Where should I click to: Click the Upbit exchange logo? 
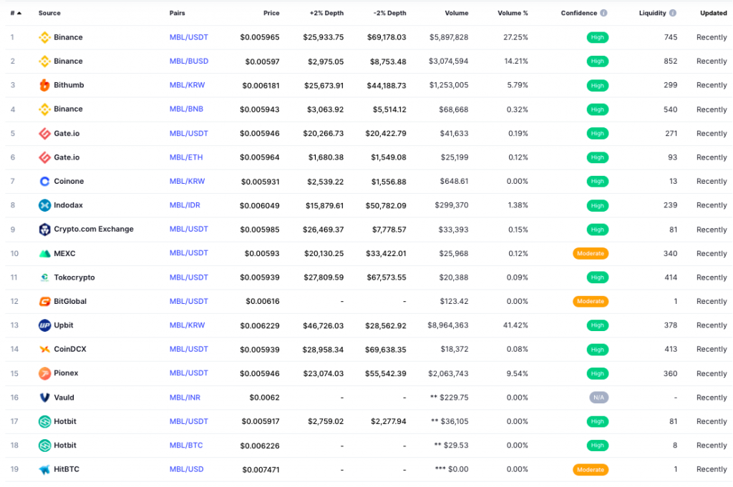[44, 325]
